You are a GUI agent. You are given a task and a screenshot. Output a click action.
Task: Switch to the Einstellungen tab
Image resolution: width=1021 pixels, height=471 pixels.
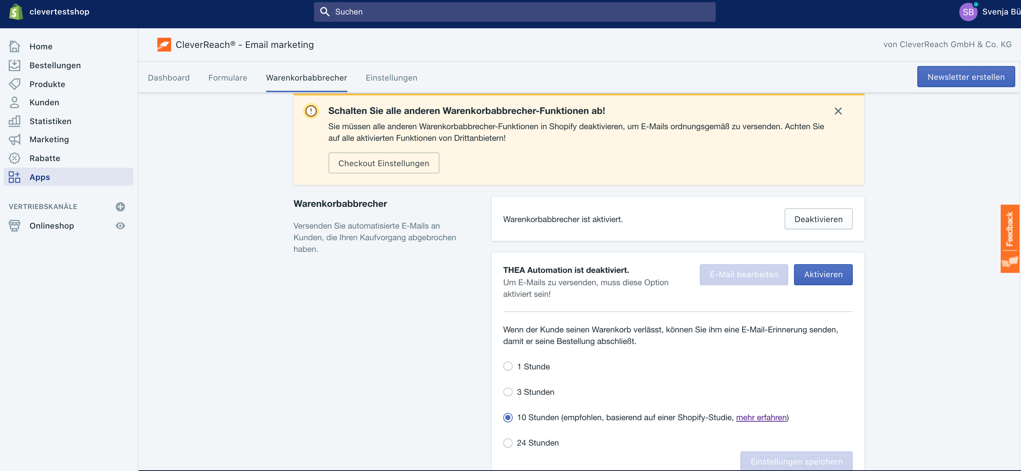[391, 78]
